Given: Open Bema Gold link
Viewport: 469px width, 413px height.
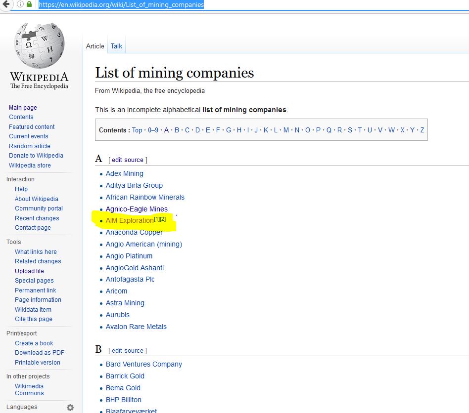Looking at the screenshot, I should [123, 388].
